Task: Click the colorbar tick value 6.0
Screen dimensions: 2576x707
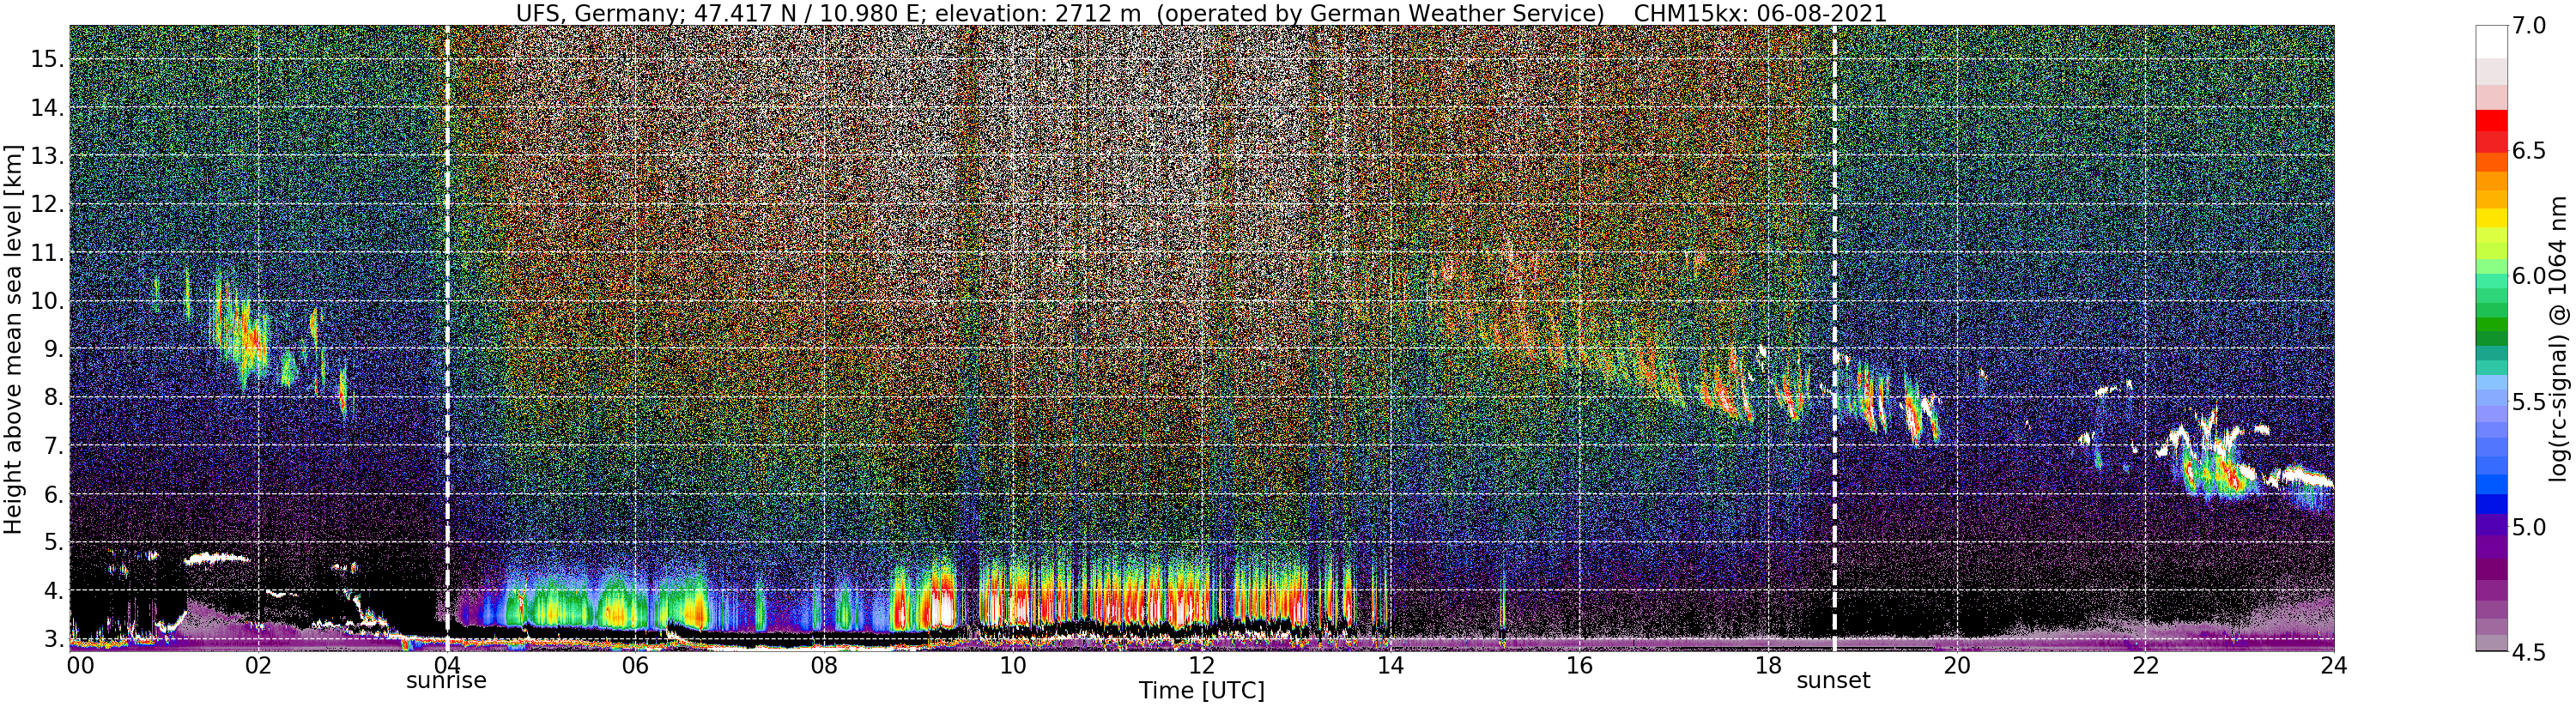Action: (x=2529, y=276)
